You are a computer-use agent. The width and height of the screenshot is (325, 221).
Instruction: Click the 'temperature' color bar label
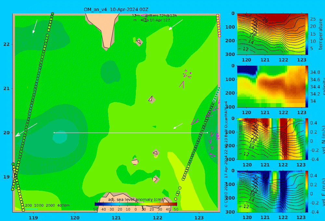(321, 34)
